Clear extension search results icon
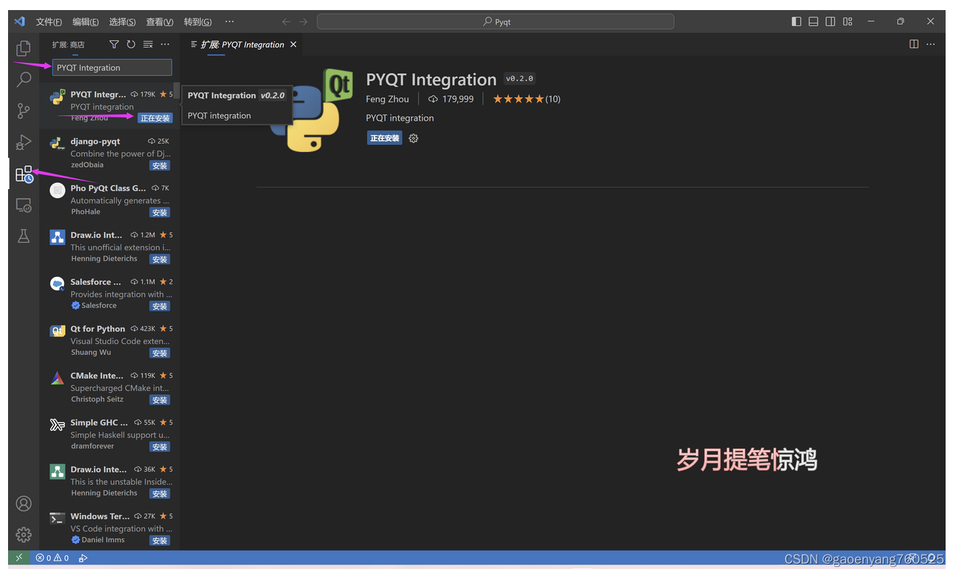The height and width of the screenshot is (573, 955). point(148,44)
